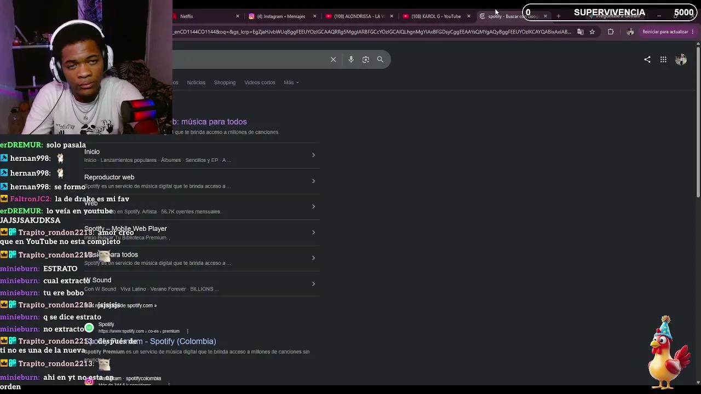
Task: Close the ALONDRISSA YouTube tab
Action: (x=392, y=16)
